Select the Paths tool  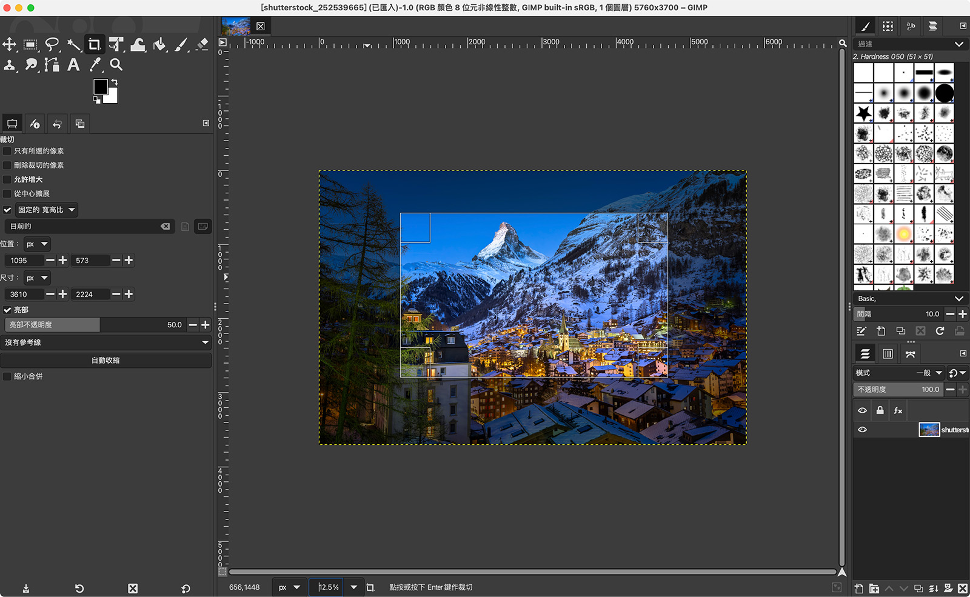(52, 65)
